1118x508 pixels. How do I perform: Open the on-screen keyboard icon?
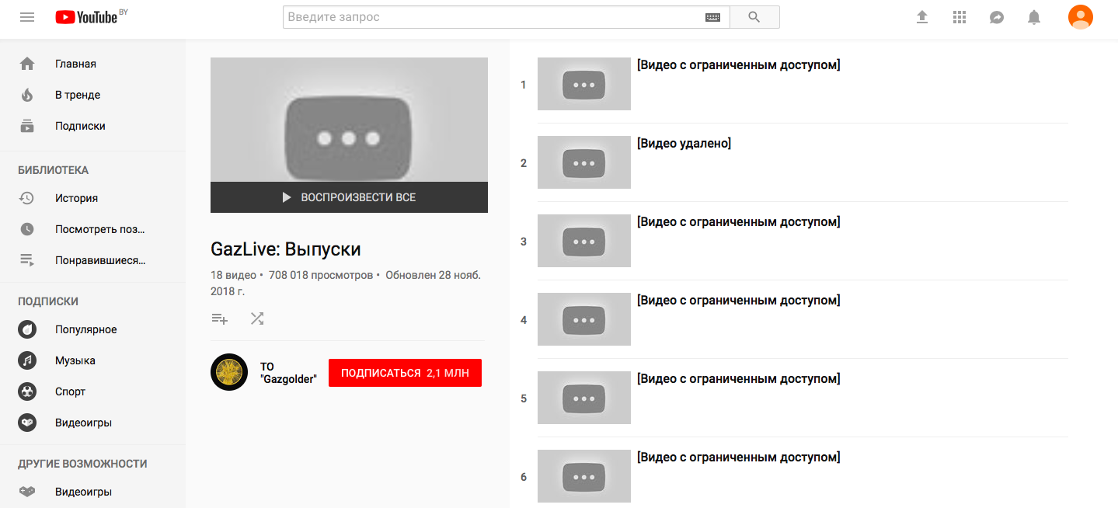[712, 17]
